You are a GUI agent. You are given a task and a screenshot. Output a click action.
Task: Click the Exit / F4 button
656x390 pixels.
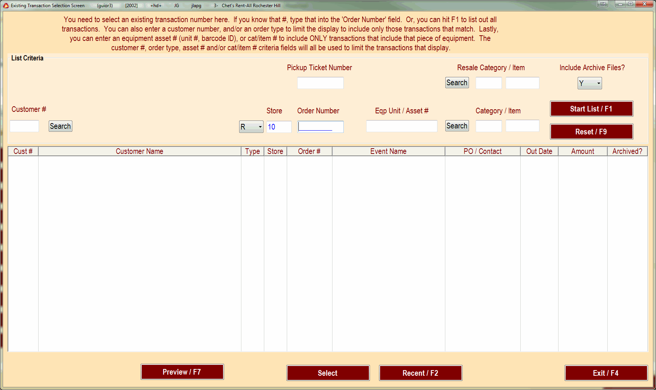click(606, 373)
